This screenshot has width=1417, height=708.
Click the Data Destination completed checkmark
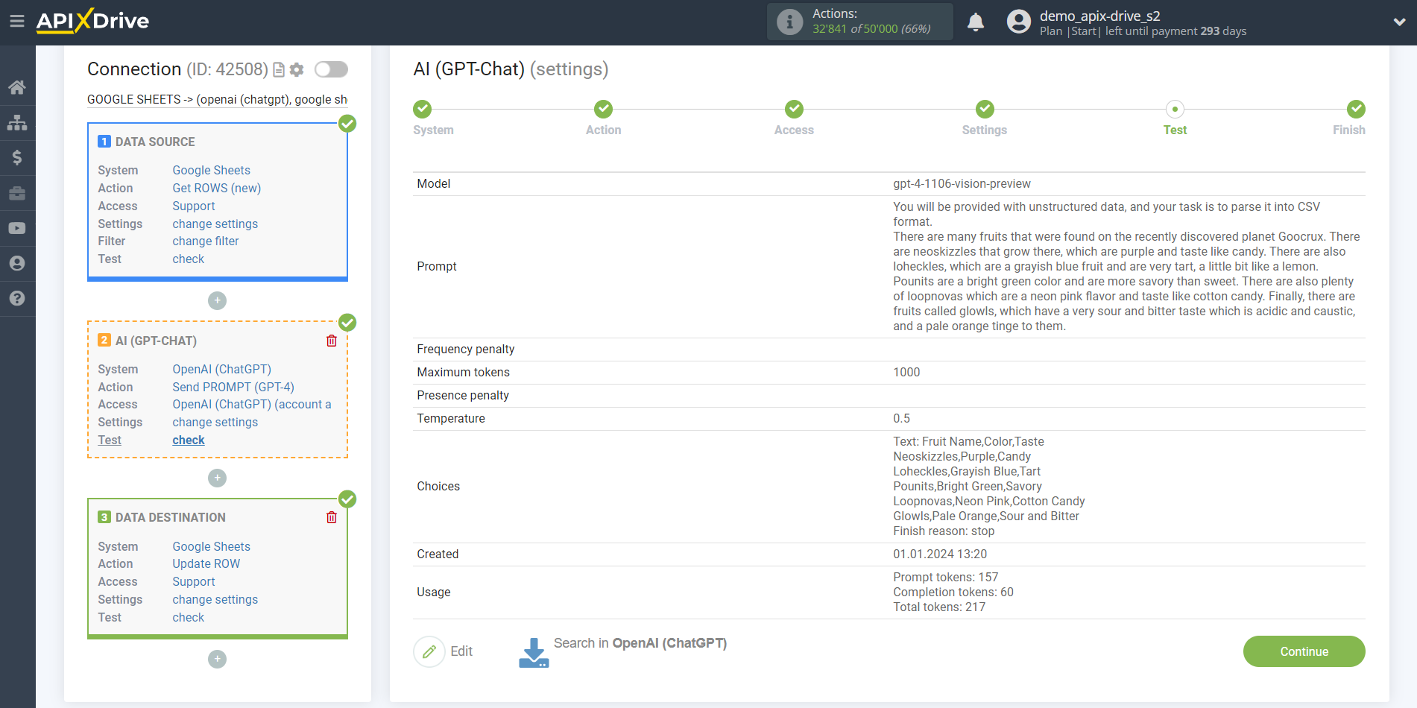(x=347, y=499)
